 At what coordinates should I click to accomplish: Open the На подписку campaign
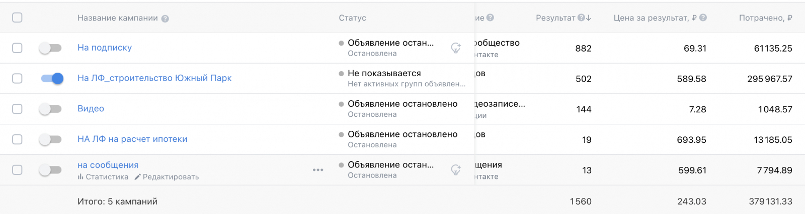coord(105,48)
